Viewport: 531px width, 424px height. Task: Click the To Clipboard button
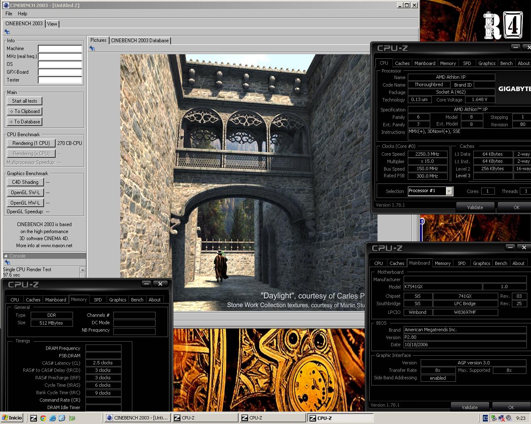24,111
